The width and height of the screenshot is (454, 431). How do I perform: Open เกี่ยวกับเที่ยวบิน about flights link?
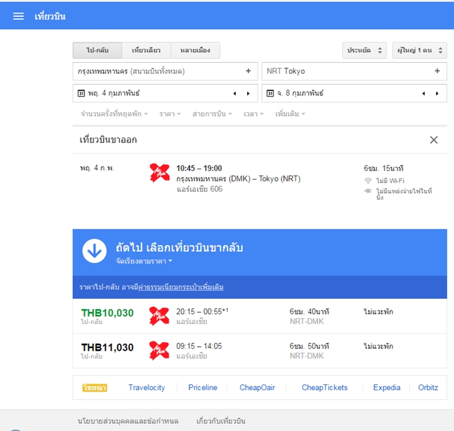point(221,421)
